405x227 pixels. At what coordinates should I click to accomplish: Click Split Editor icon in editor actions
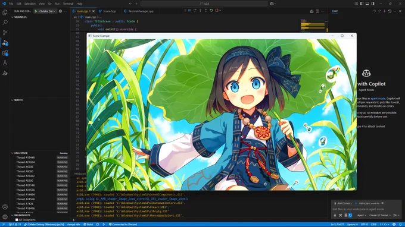pos(317,11)
